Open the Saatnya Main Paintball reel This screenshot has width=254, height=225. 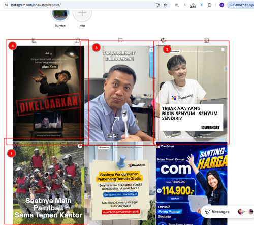click(48, 183)
